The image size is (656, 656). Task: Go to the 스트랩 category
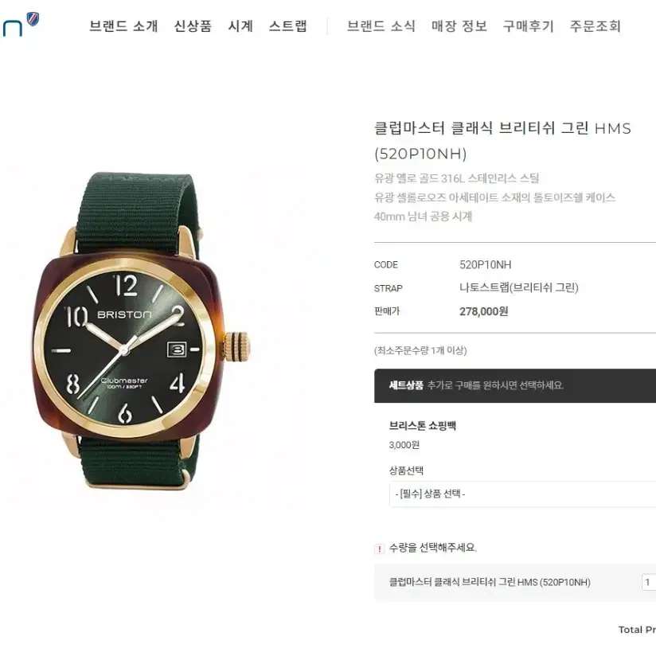pyautogui.click(x=288, y=26)
